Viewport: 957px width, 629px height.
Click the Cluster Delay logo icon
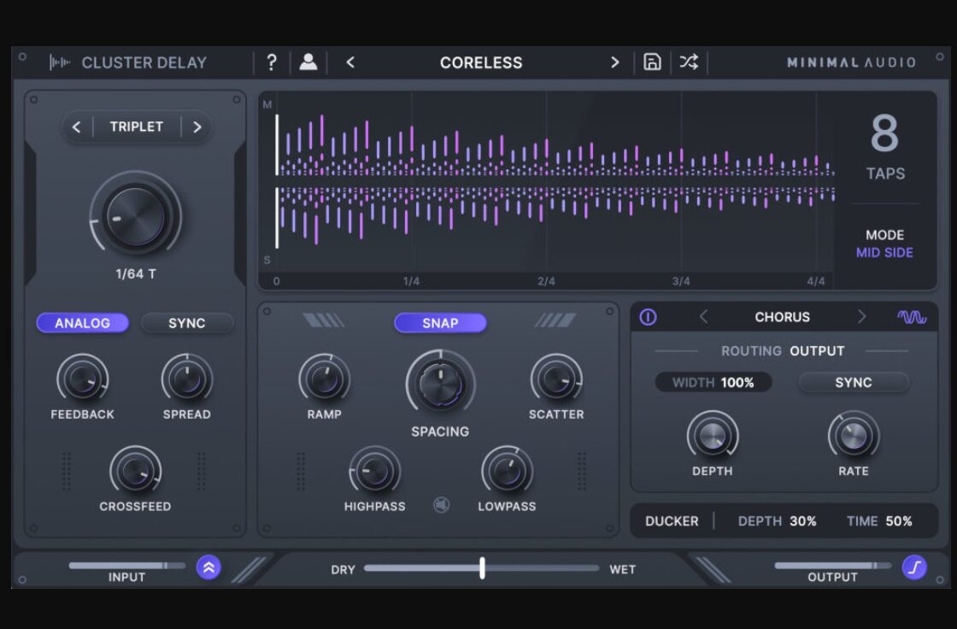coord(58,62)
